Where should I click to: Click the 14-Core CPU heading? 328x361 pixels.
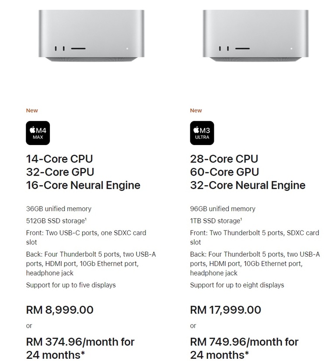[59, 159]
